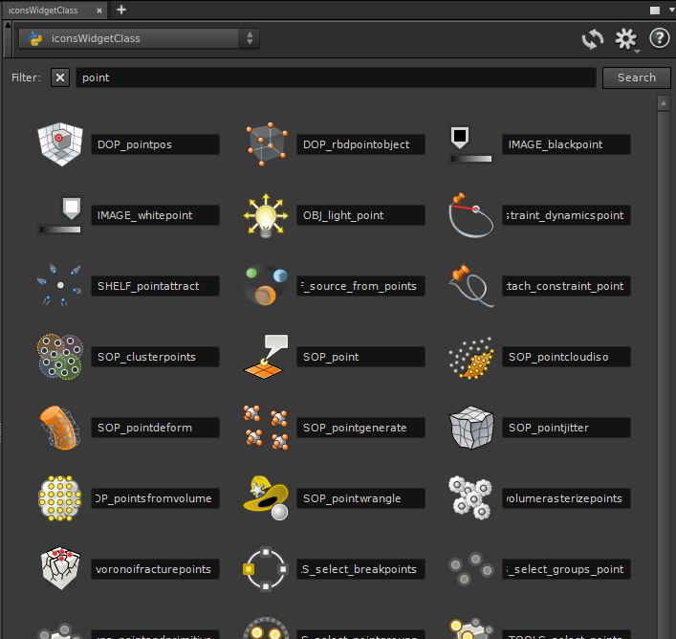
Task: Click the IMAGE_blackpoint icon
Action: point(471,144)
